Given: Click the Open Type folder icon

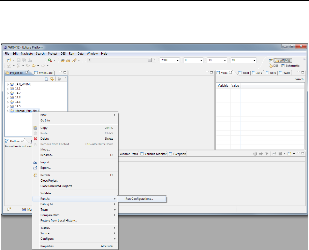Looking at the screenshot, I should pyautogui.click(x=63, y=60).
